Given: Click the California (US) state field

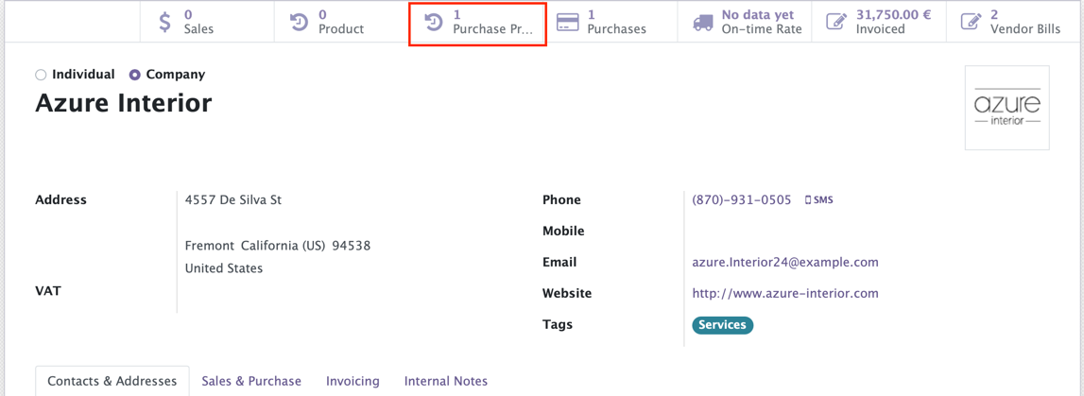Looking at the screenshot, I should coord(284,246).
